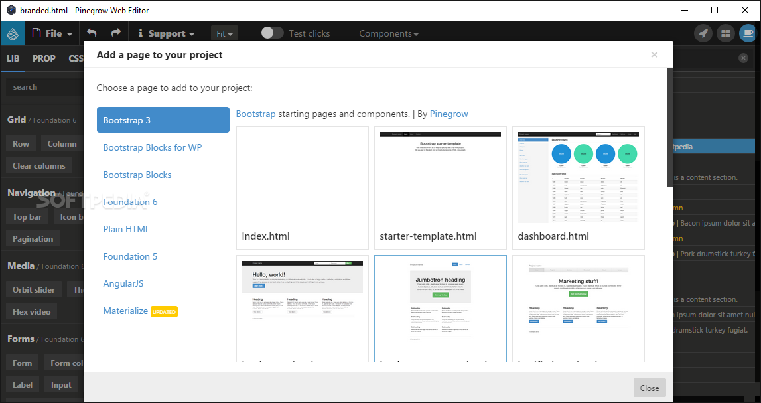
Task: Add Top bar navigation component
Action: click(27, 217)
